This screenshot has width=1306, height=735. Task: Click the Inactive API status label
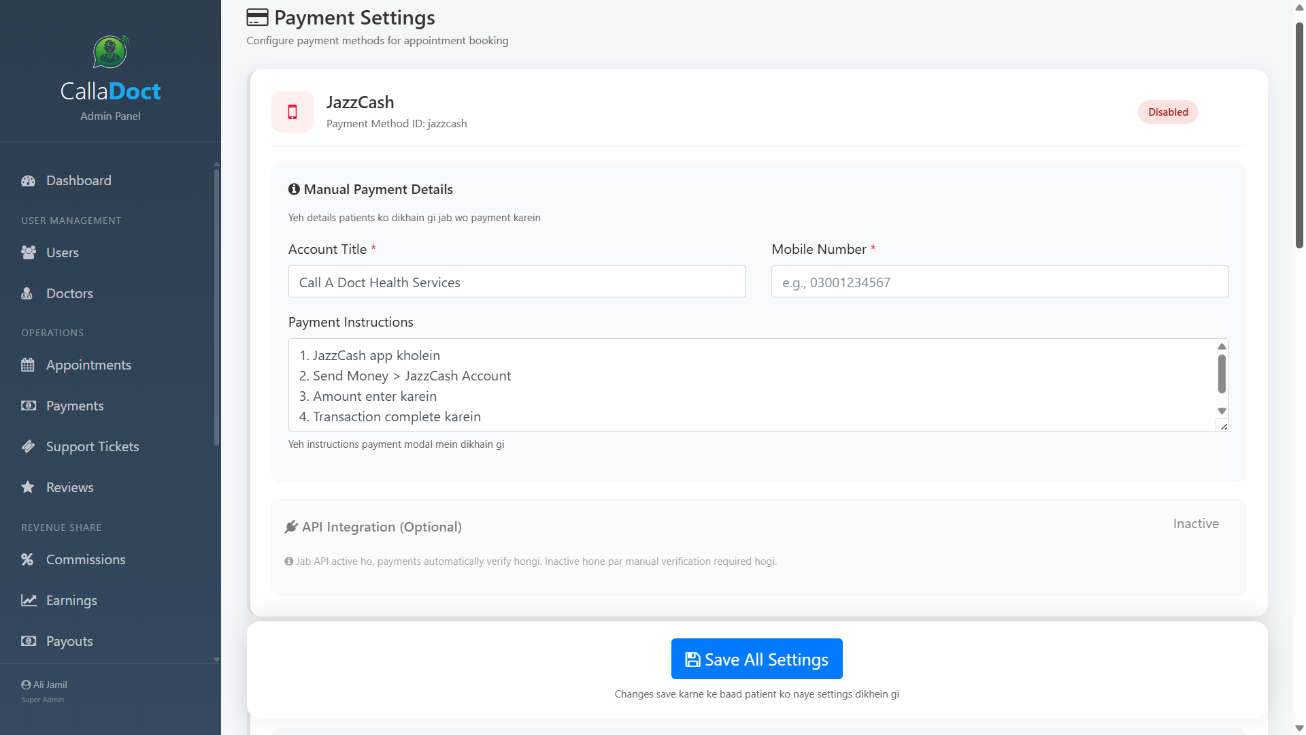point(1196,523)
